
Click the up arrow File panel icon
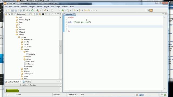[x=49, y=14]
